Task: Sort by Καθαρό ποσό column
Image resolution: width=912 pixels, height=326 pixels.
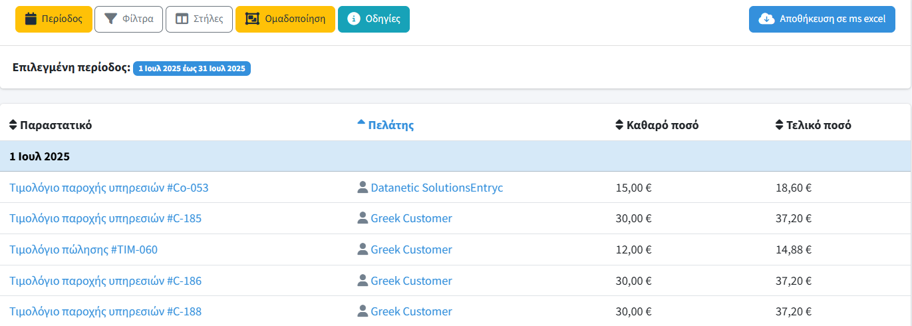Action: tap(657, 125)
